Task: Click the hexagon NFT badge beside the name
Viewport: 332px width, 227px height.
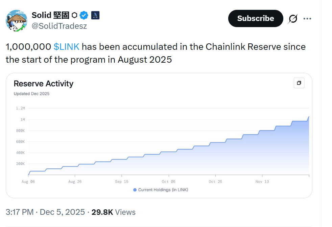Action: pyautogui.click(x=74, y=15)
